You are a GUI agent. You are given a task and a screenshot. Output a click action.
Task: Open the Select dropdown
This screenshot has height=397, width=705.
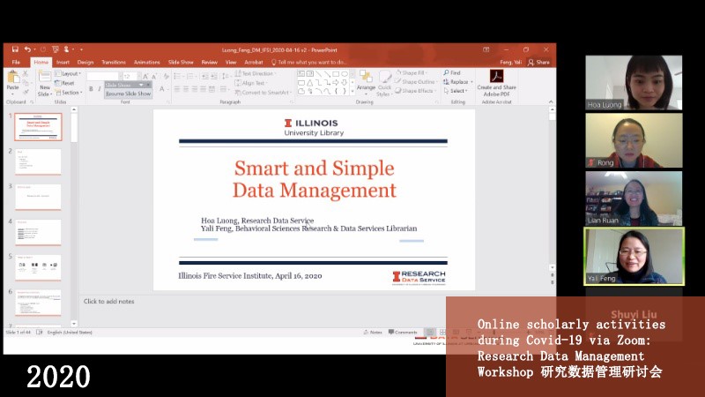tap(456, 91)
